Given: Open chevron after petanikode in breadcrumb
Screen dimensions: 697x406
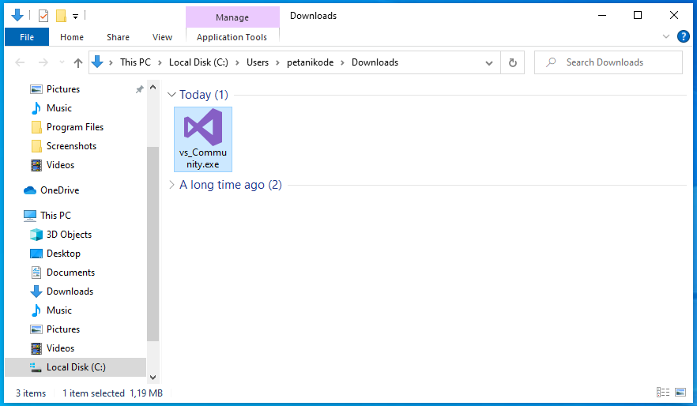Looking at the screenshot, I should (343, 62).
